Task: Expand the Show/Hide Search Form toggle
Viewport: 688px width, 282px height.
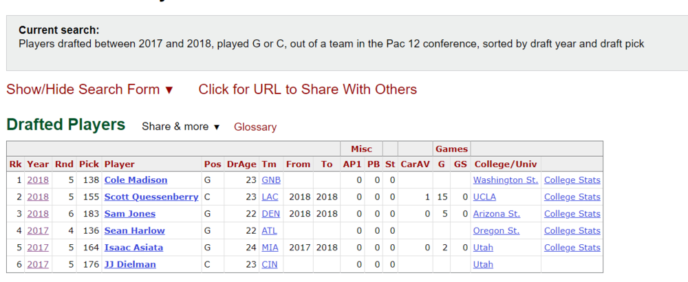Action: [x=90, y=89]
